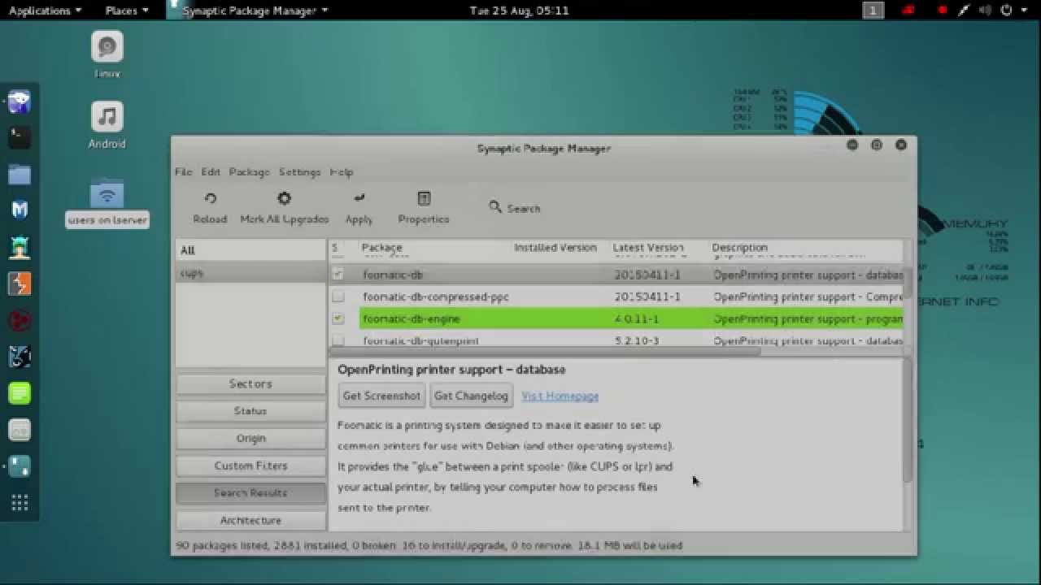Select version 20150411-1 of foomatic-db-compressed-ppds
The image size is (1041, 585).
coord(647,297)
